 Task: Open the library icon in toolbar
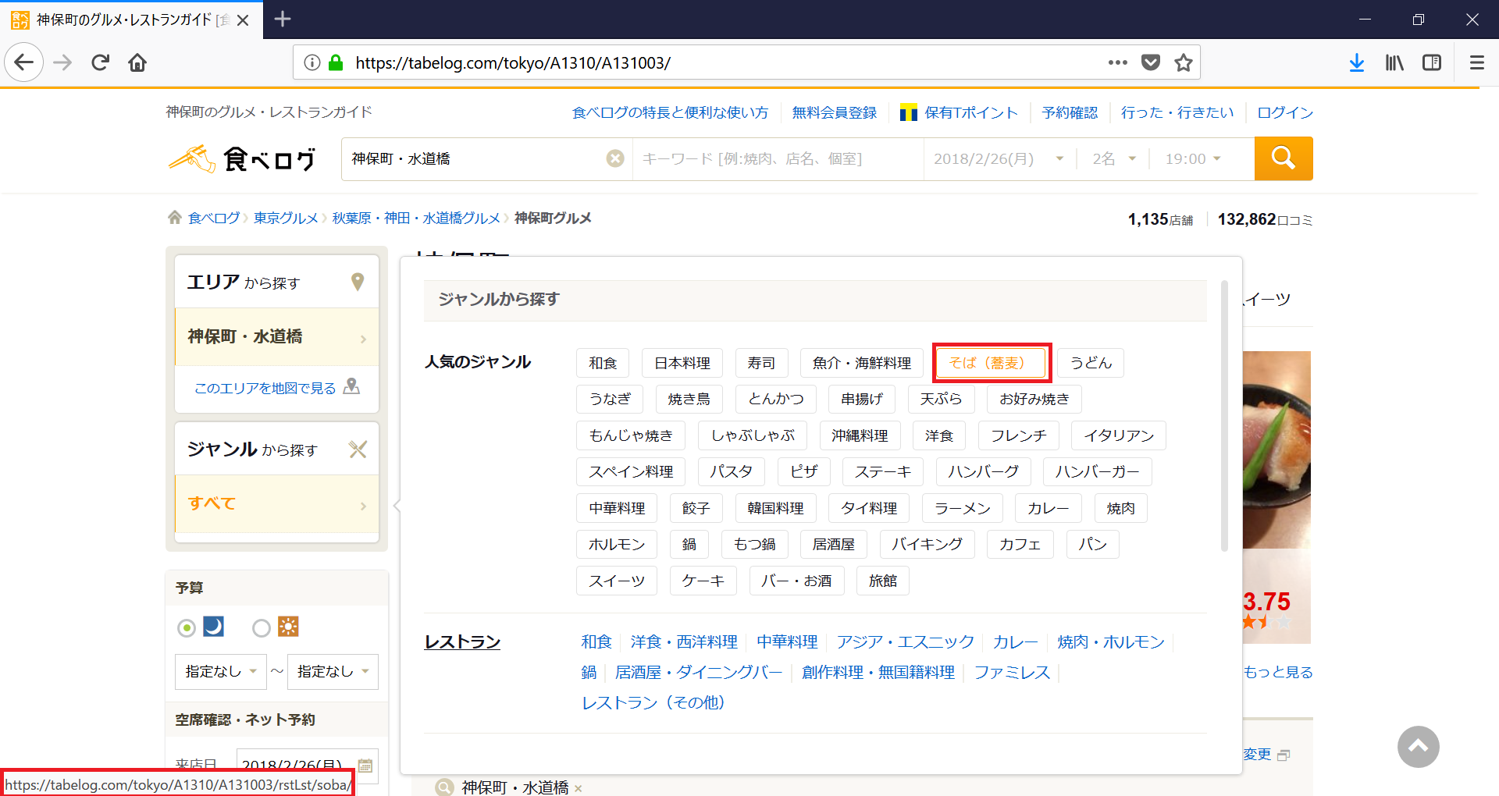1394,62
